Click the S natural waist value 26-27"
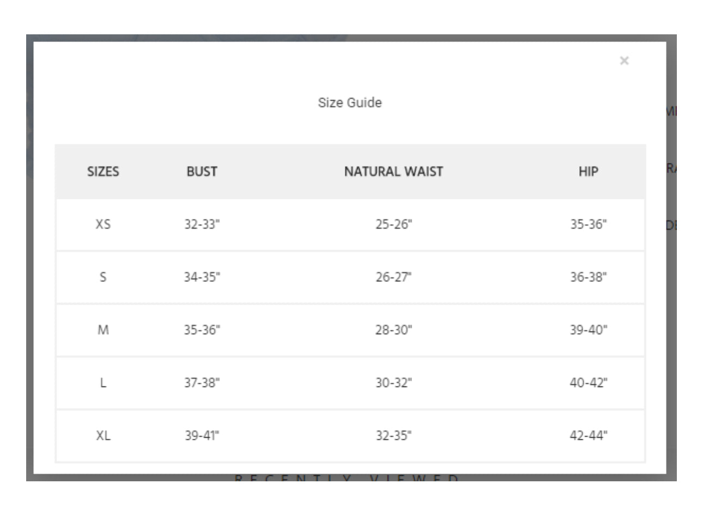This screenshot has width=703, height=514. point(393,277)
